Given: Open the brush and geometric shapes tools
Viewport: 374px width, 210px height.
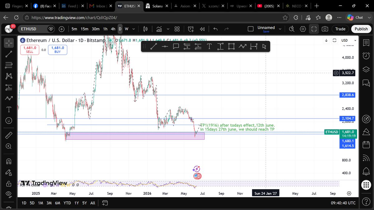Looking at the screenshot, I should [x=9, y=98].
